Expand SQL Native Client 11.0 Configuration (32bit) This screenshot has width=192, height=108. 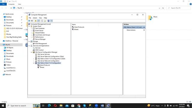[x=34, y=59]
